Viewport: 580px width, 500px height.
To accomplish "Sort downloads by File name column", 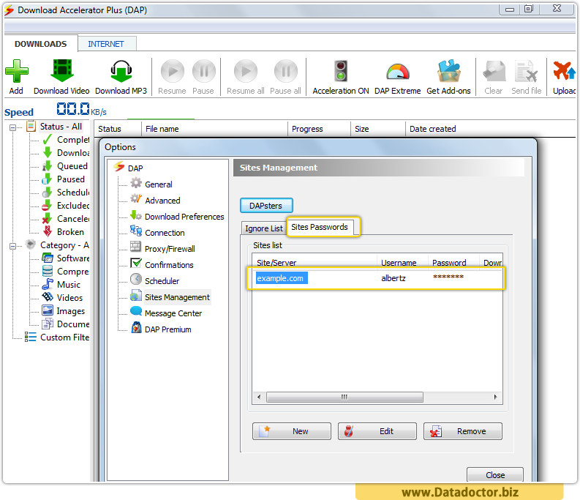I will (x=214, y=129).
